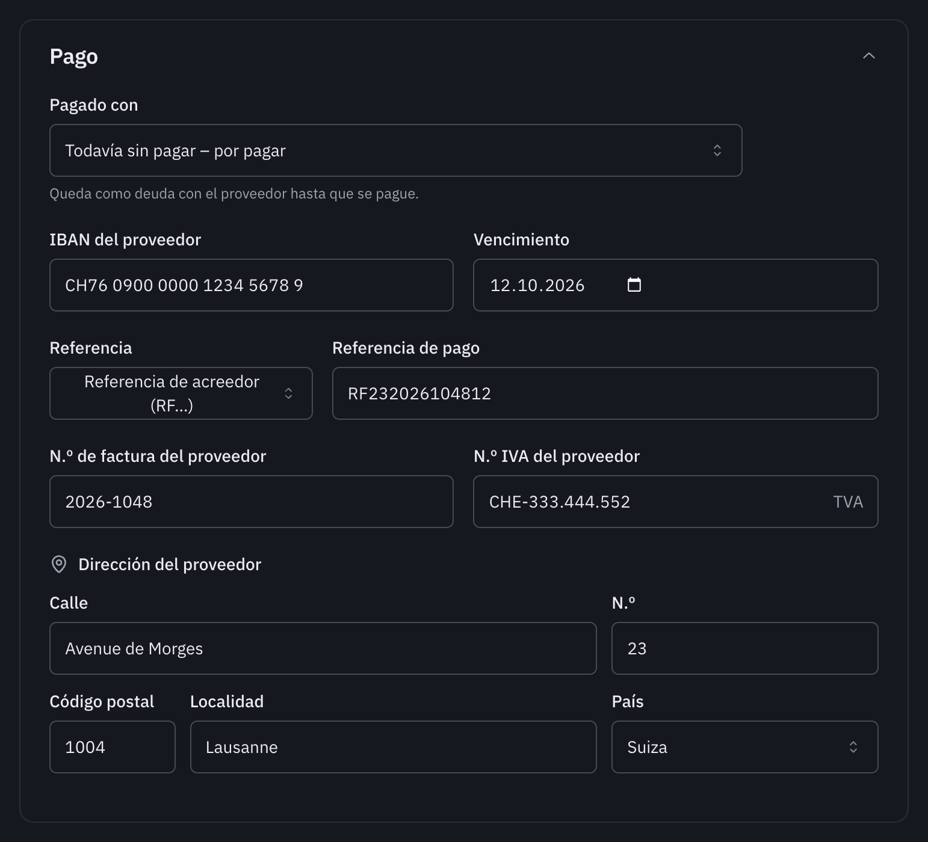Viewport: 928px width, 842px height.
Task: Click the 'País' label
Action: pos(628,701)
